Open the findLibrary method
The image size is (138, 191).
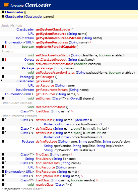click(x=43, y=159)
